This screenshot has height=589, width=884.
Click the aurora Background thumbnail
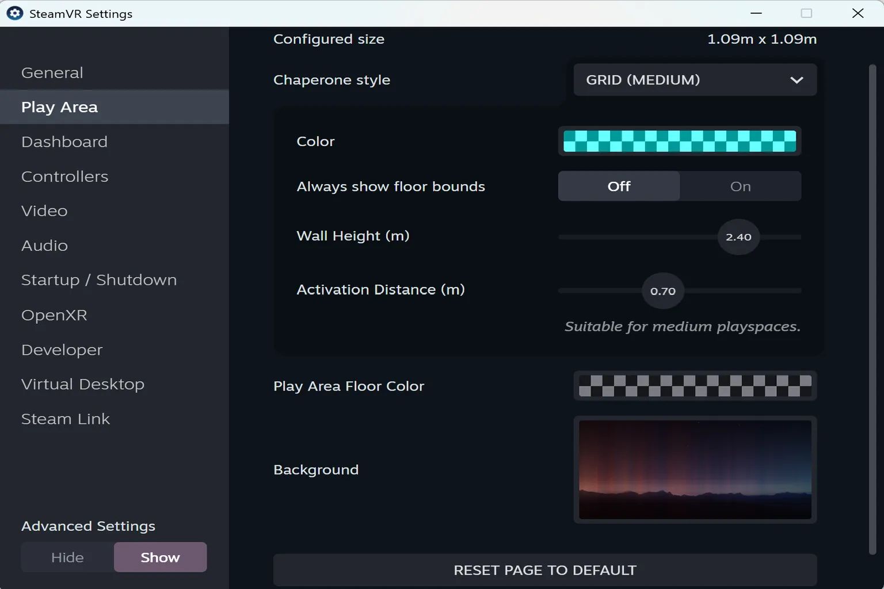tap(695, 470)
